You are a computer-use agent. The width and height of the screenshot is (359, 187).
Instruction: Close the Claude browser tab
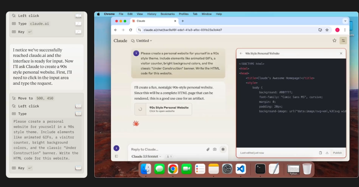coord(175,21)
